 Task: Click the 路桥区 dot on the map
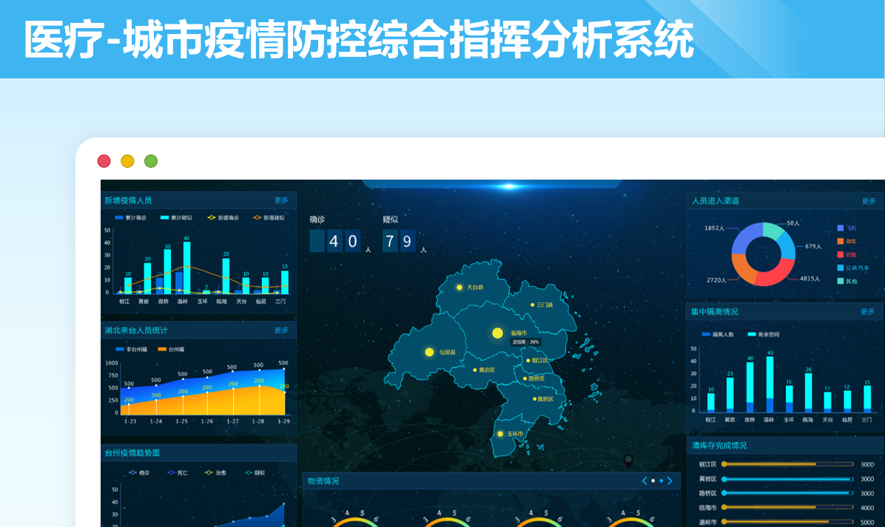coord(525,378)
